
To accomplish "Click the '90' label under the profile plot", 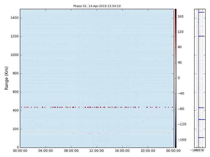I will (x=202, y=150).
